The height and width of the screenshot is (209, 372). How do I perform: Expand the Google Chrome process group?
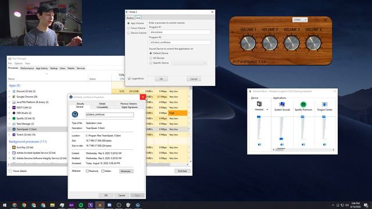9,97
